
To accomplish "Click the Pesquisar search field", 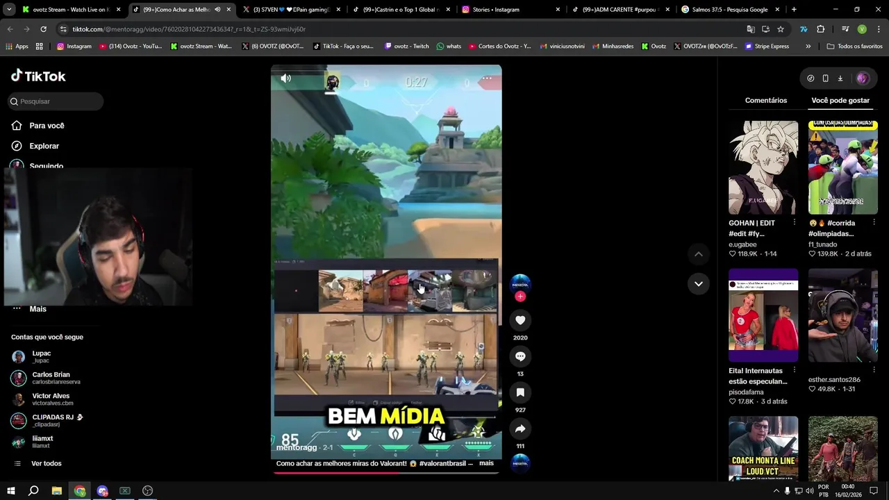I will pyautogui.click(x=56, y=101).
